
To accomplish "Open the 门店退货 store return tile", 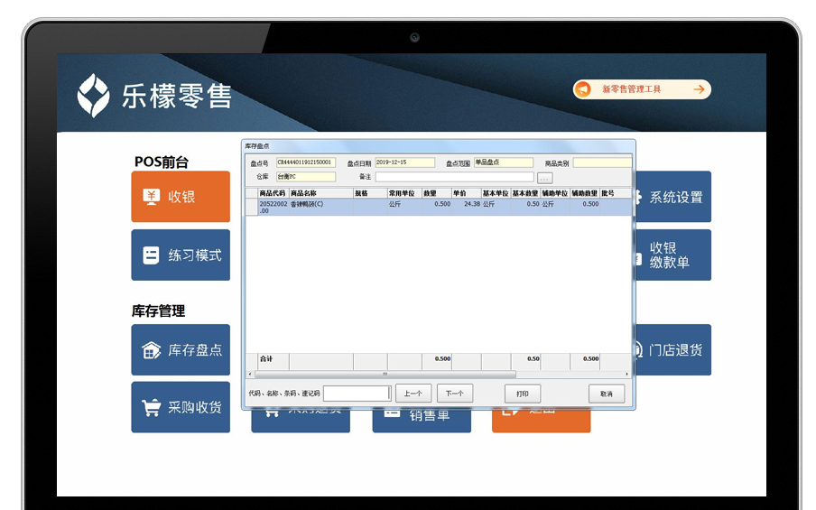I will click(x=672, y=350).
